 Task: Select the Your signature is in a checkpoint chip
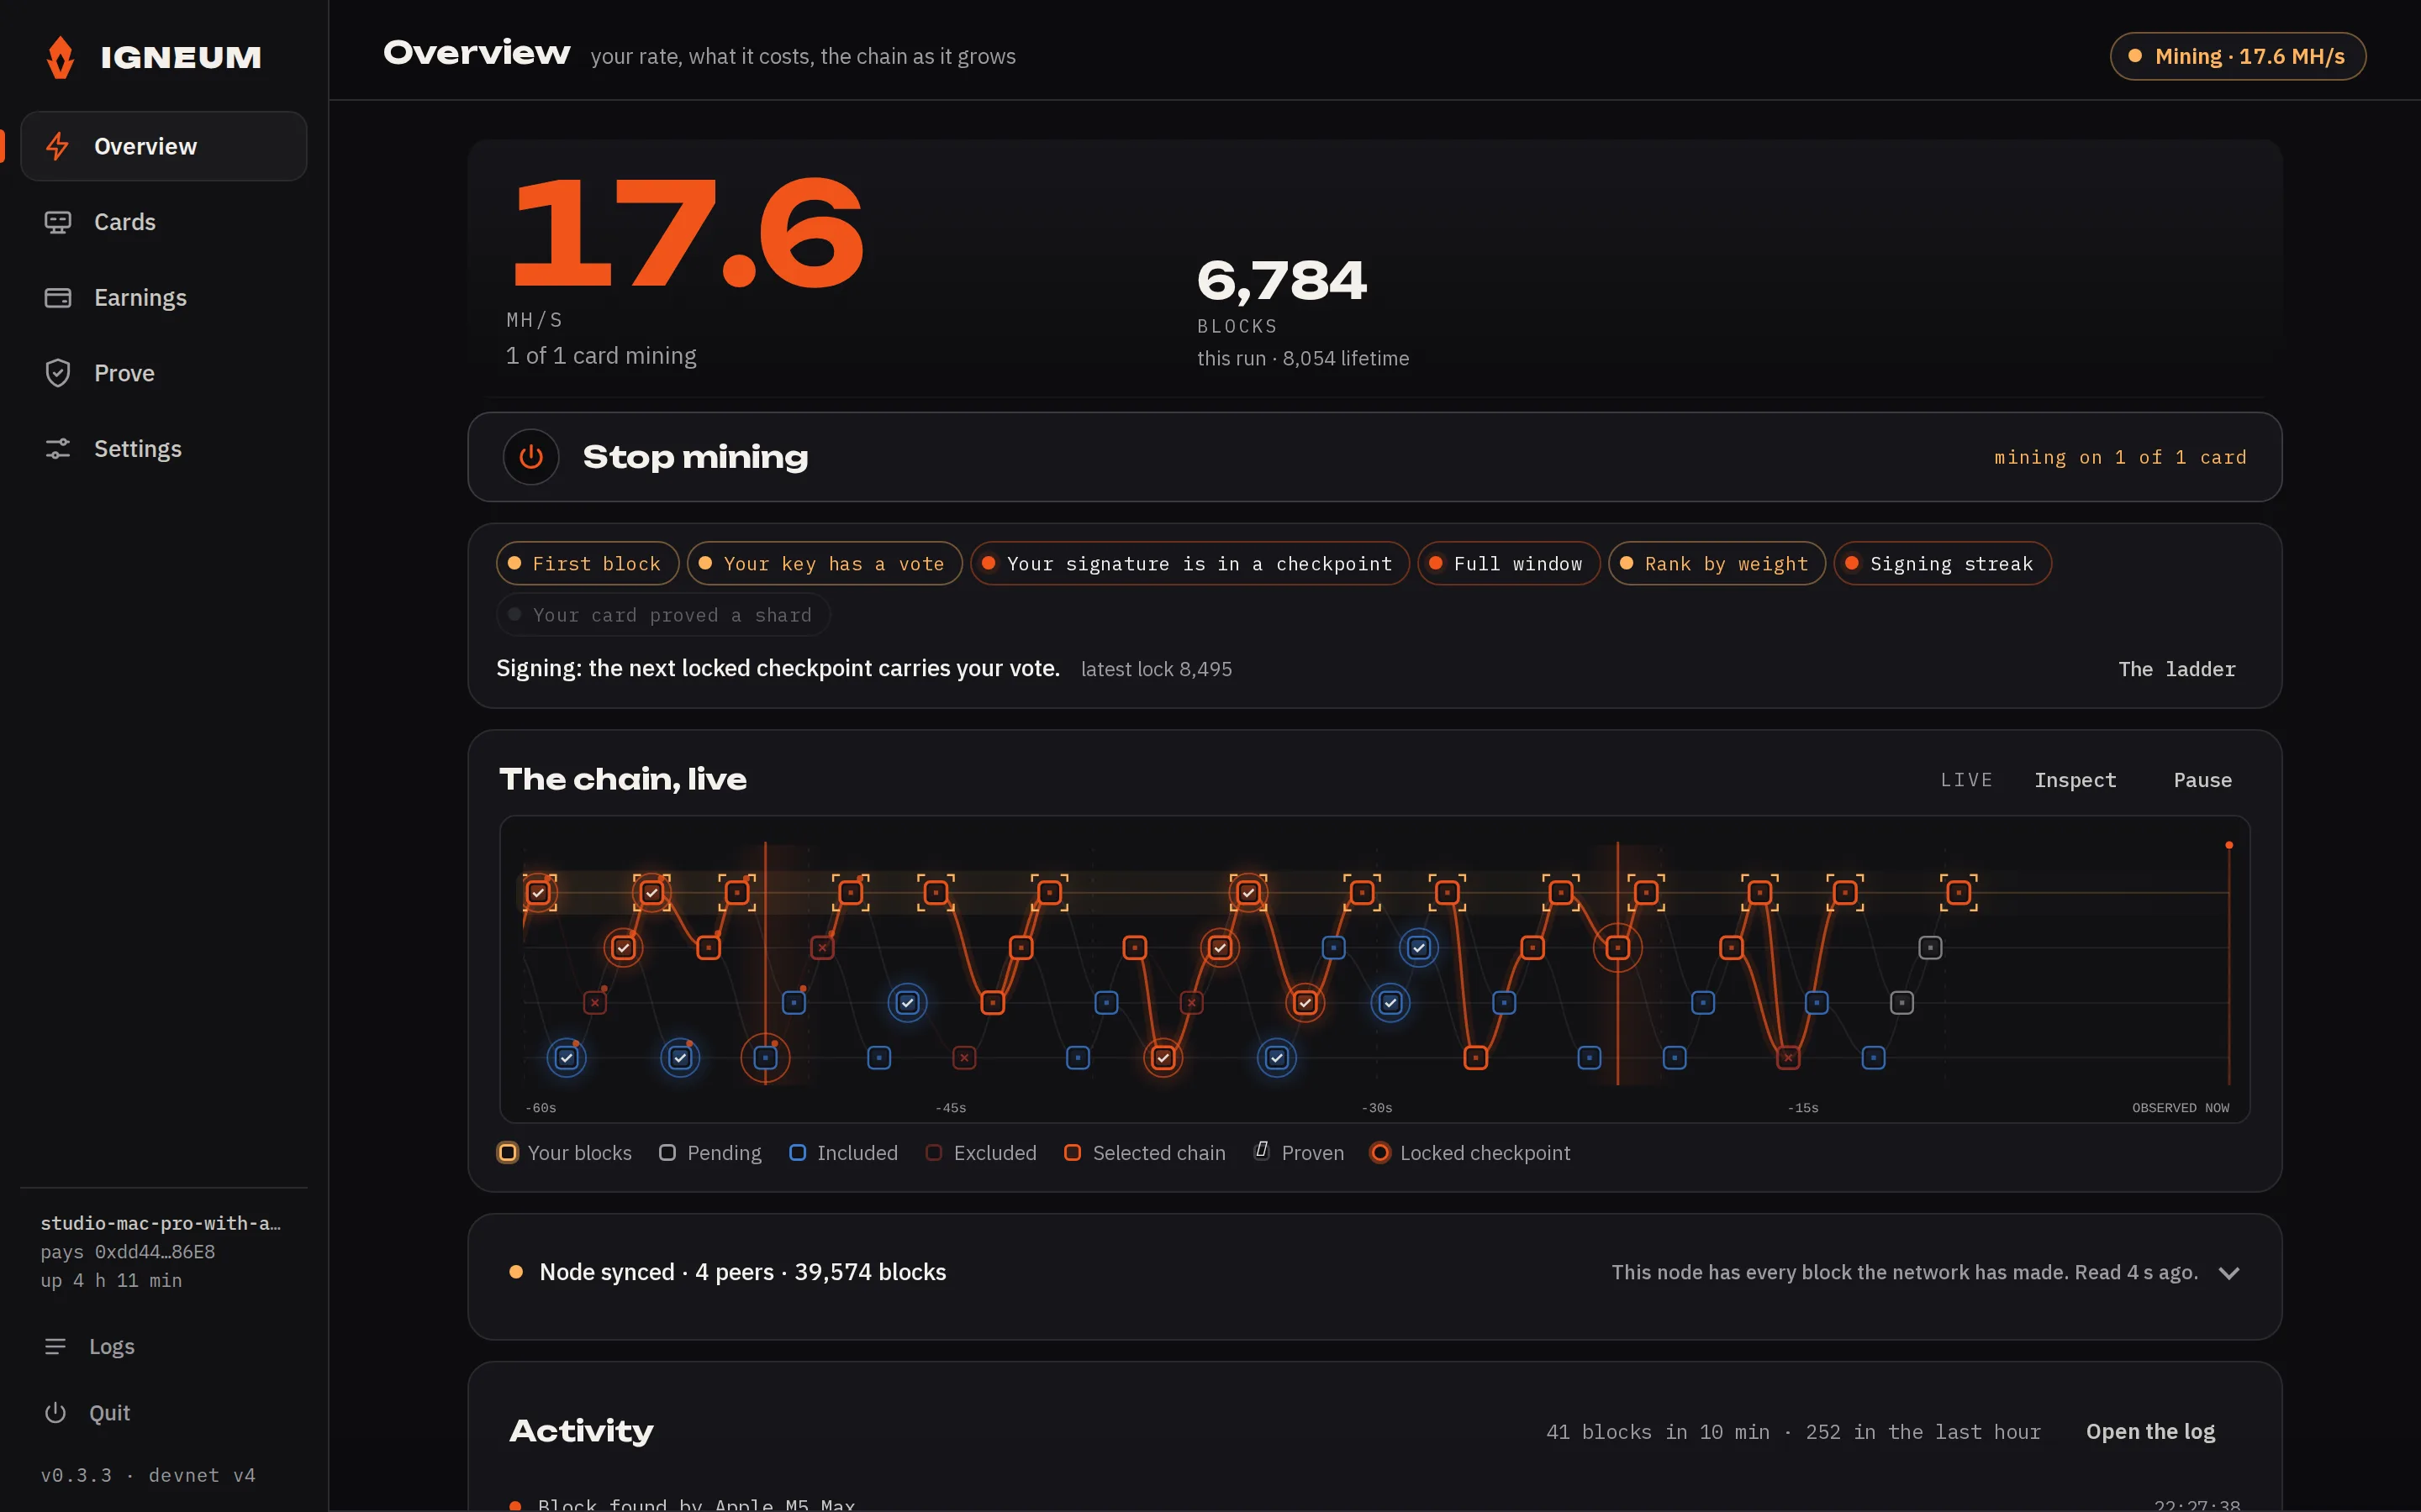pyautogui.click(x=1189, y=564)
